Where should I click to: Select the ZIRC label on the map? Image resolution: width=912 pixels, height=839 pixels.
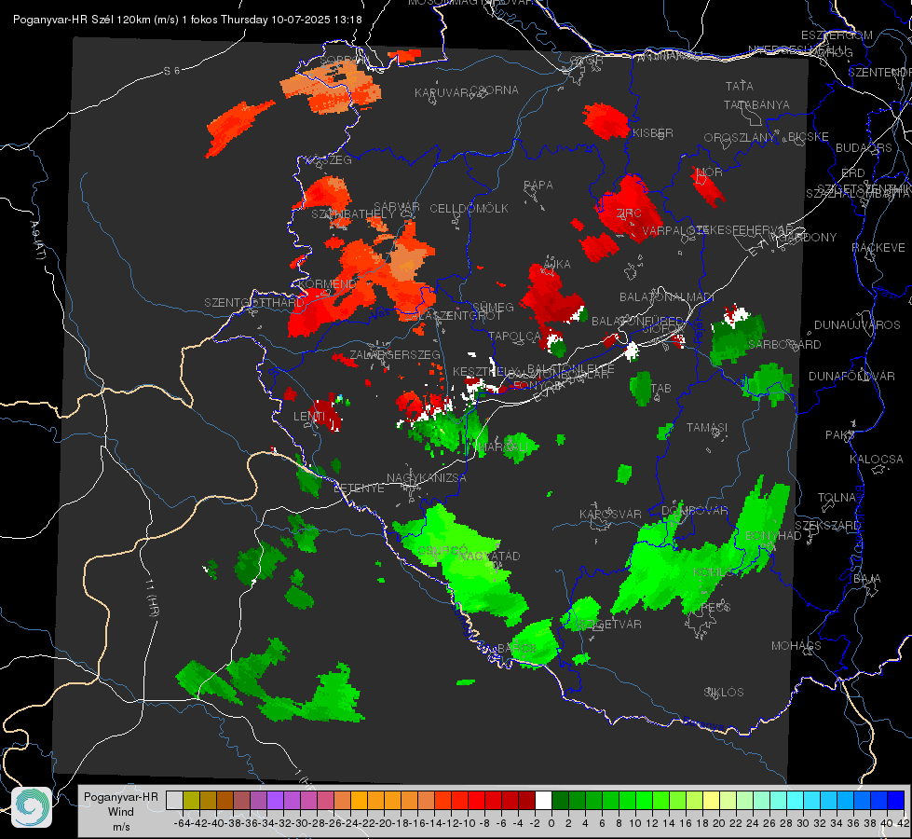[x=629, y=213]
